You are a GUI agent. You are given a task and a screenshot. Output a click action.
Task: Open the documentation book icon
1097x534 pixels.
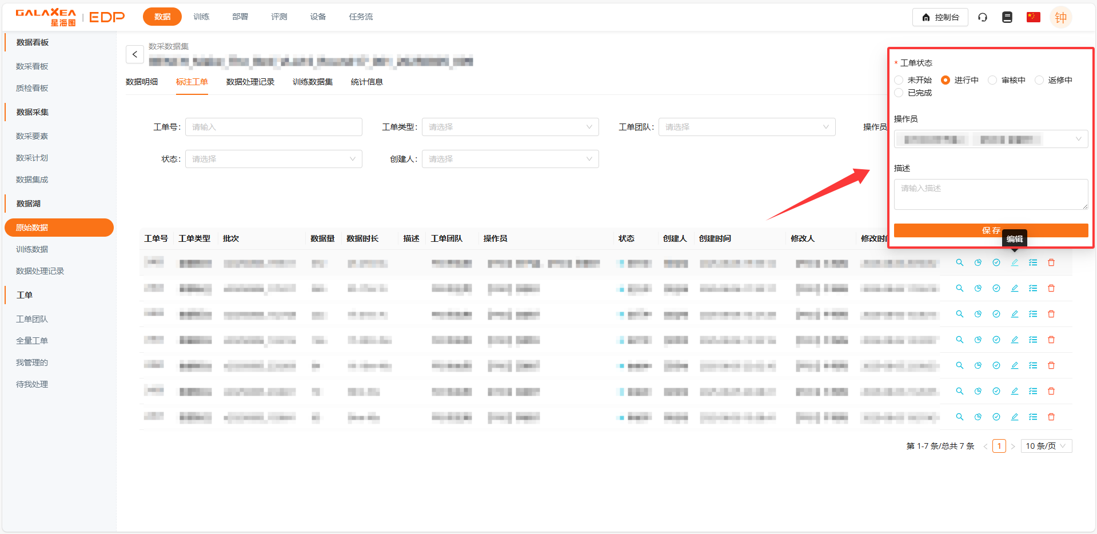1007,17
